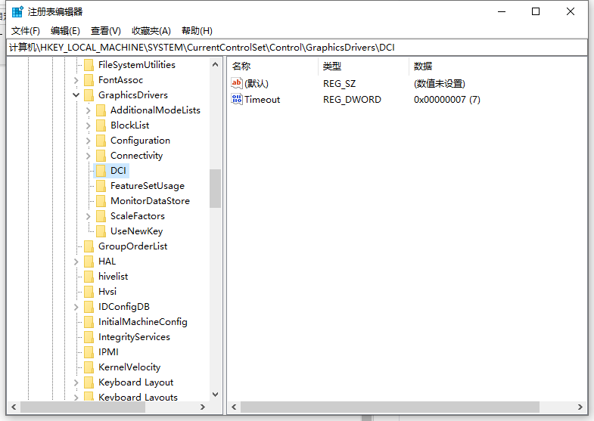Screen dimensions: 594x421
Task: Click the Timeout DWORD value icon
Action: click(237, 99)
